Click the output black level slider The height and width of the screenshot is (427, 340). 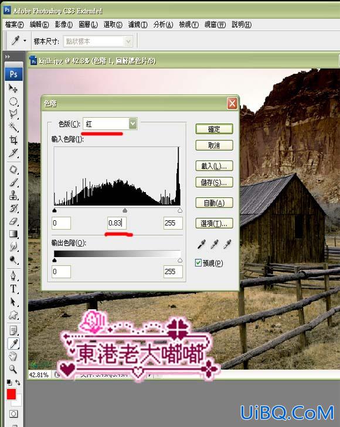(x=54, y=260)
